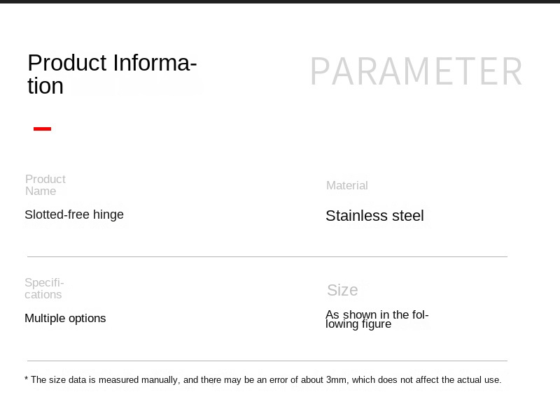Click the "Multiple options" text
This screenshot has height=399, width=560.
pyautogui.click(x=65, y=319)
